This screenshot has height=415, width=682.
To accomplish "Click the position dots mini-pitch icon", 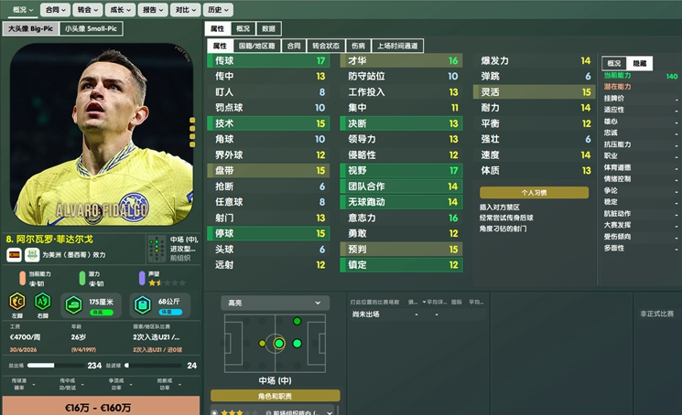I will 157,249.
